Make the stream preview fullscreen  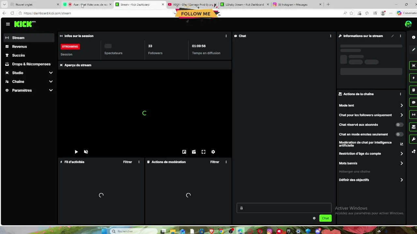[204, 152]
